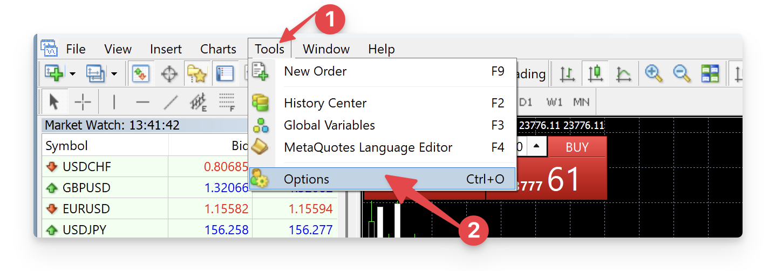This screenshot has height=271, width=776.
Task: Expand the Profiles dropdown arrow
Action: [114, 73]
